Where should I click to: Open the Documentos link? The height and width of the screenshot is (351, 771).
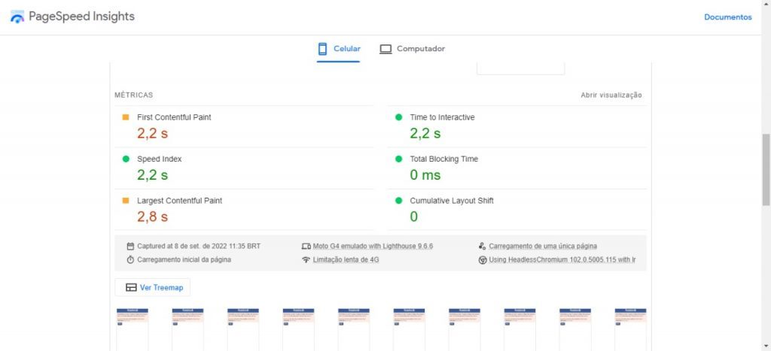click(727, 17)
